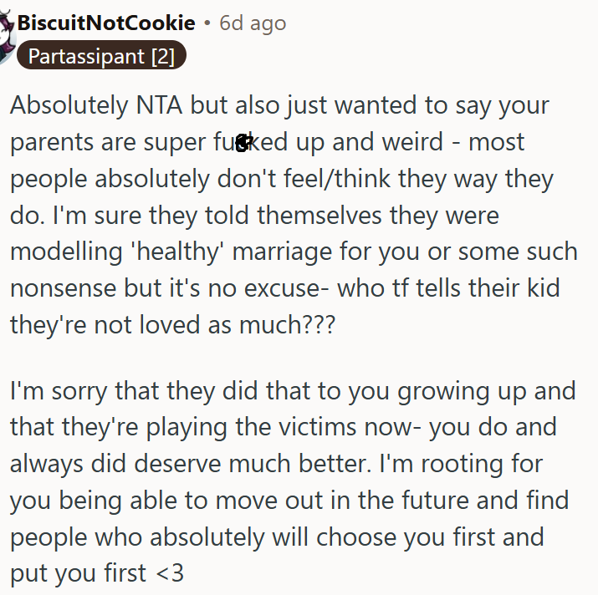Click the '[2]' number inside the flair

(163, 57)
